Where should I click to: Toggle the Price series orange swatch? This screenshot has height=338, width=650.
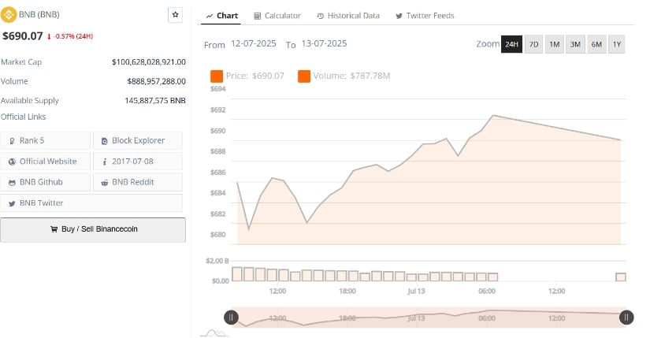pos(217,76)
